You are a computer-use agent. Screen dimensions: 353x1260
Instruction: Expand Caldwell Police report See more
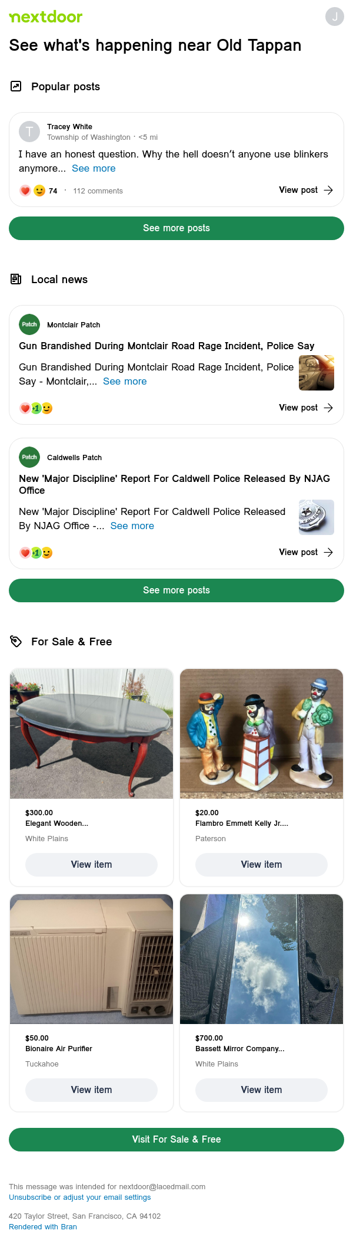coord(132,526)
